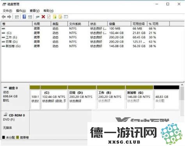Click the Forward arrow toolbar icon

9,17
